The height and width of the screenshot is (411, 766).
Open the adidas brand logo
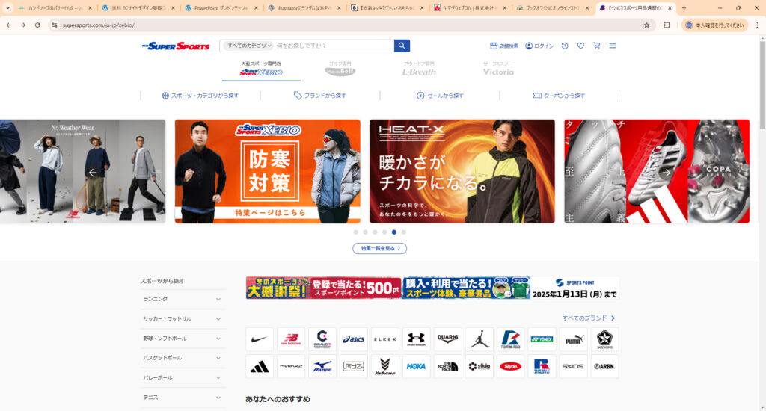pyautogui.click(x=260, y=366)
